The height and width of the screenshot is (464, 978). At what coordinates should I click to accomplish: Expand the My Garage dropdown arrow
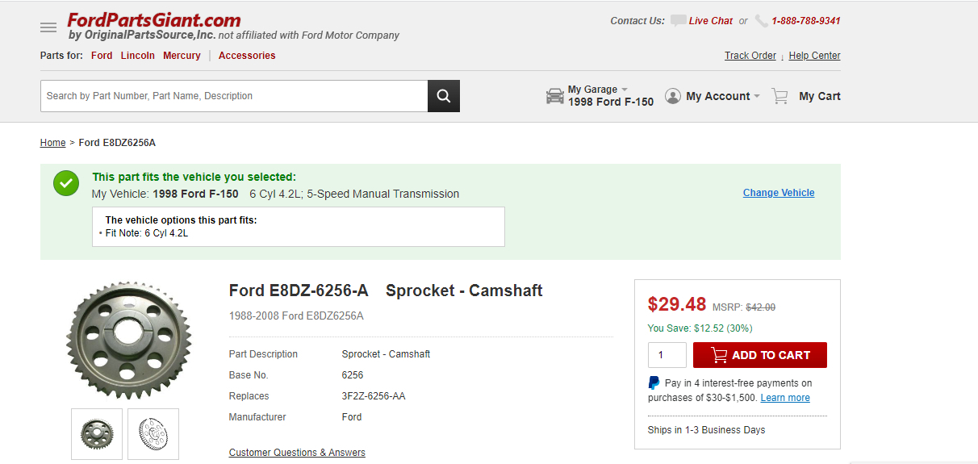(x=625, y=90)
